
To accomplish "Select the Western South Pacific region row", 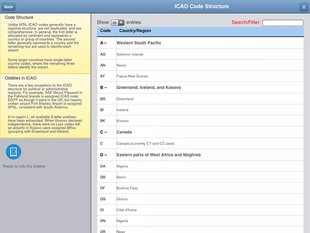I will (x=200, y=43).
